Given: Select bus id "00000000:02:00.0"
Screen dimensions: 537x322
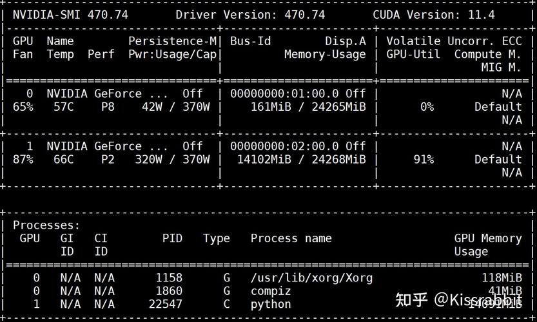Looking at the screenshot, I should (x=284, y=146).
